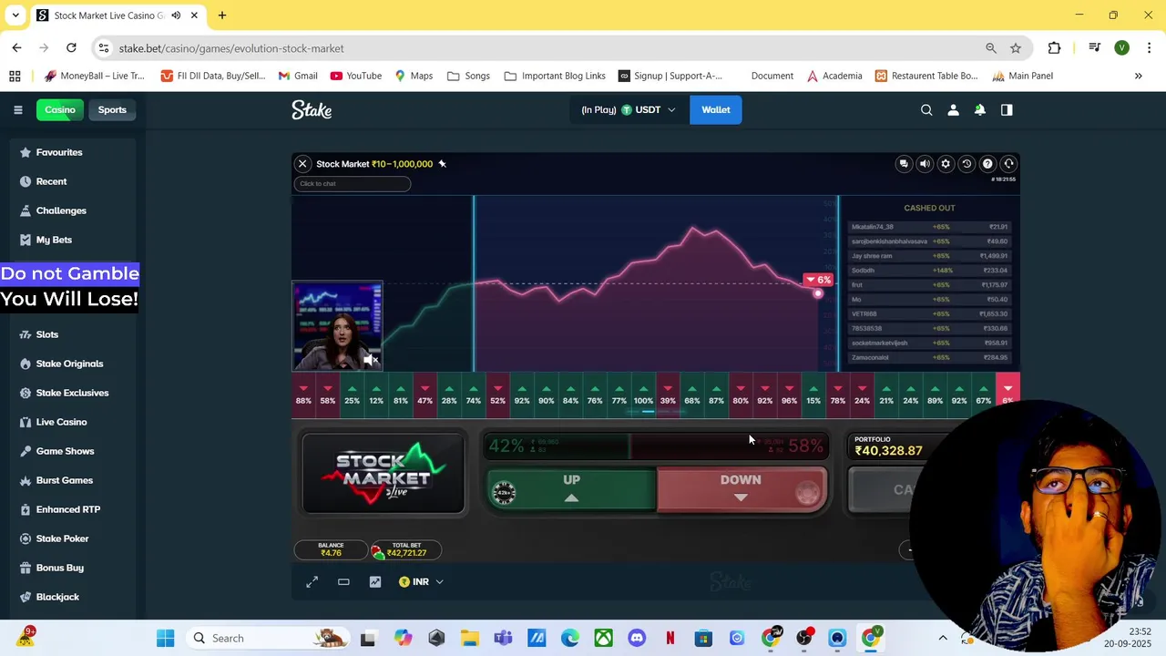Mute the game sound speaker icon

tap(925, 164)
